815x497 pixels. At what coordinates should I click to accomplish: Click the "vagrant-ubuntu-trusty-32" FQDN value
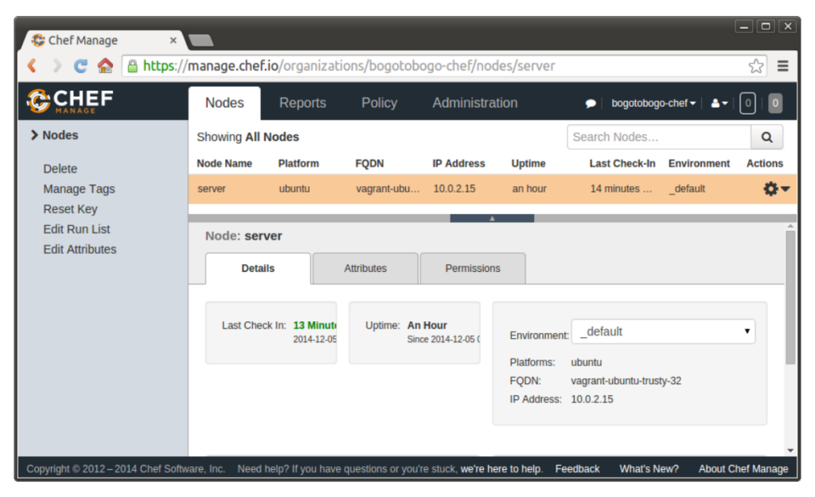pyautogui.click(x=626, y=381)
